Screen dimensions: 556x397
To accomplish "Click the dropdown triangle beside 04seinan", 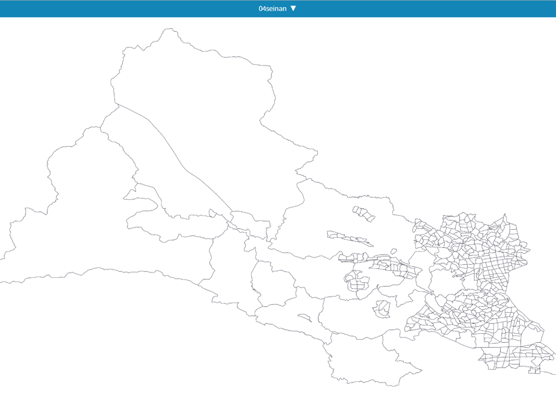I will pyautogui.click(x=293, y=8).
